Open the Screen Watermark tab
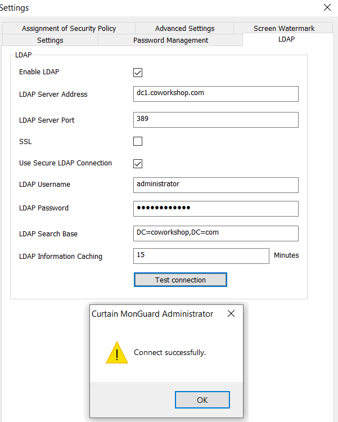The image size is (338, 422). [284, 28]
